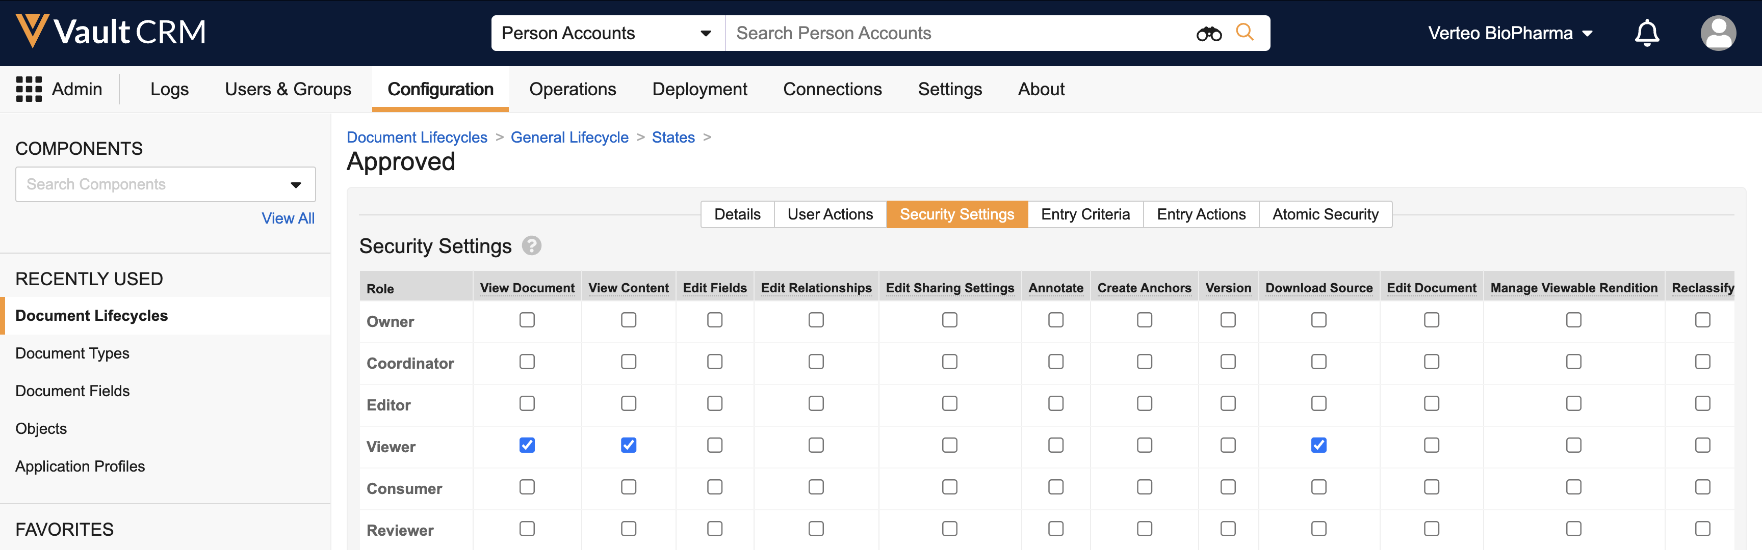Open the Users & Groups tab
Viewport: 1762px width, 550px height.
[288, 89]
